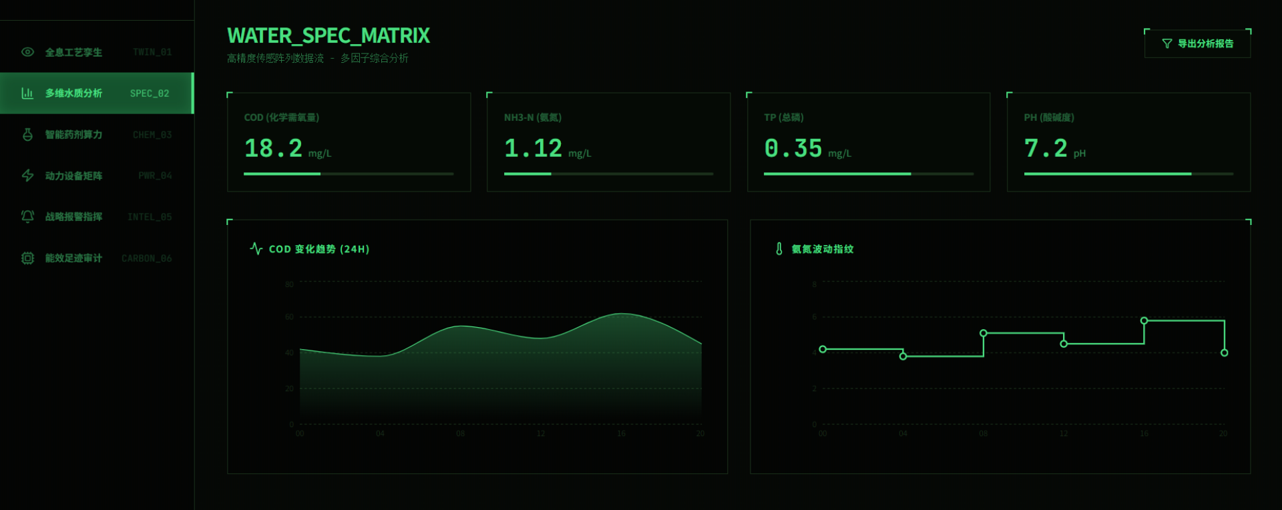Click the thermometer icon beside 氨氮波动指纹
This screenshot has height=510, width=1282.
coord(779,249)
